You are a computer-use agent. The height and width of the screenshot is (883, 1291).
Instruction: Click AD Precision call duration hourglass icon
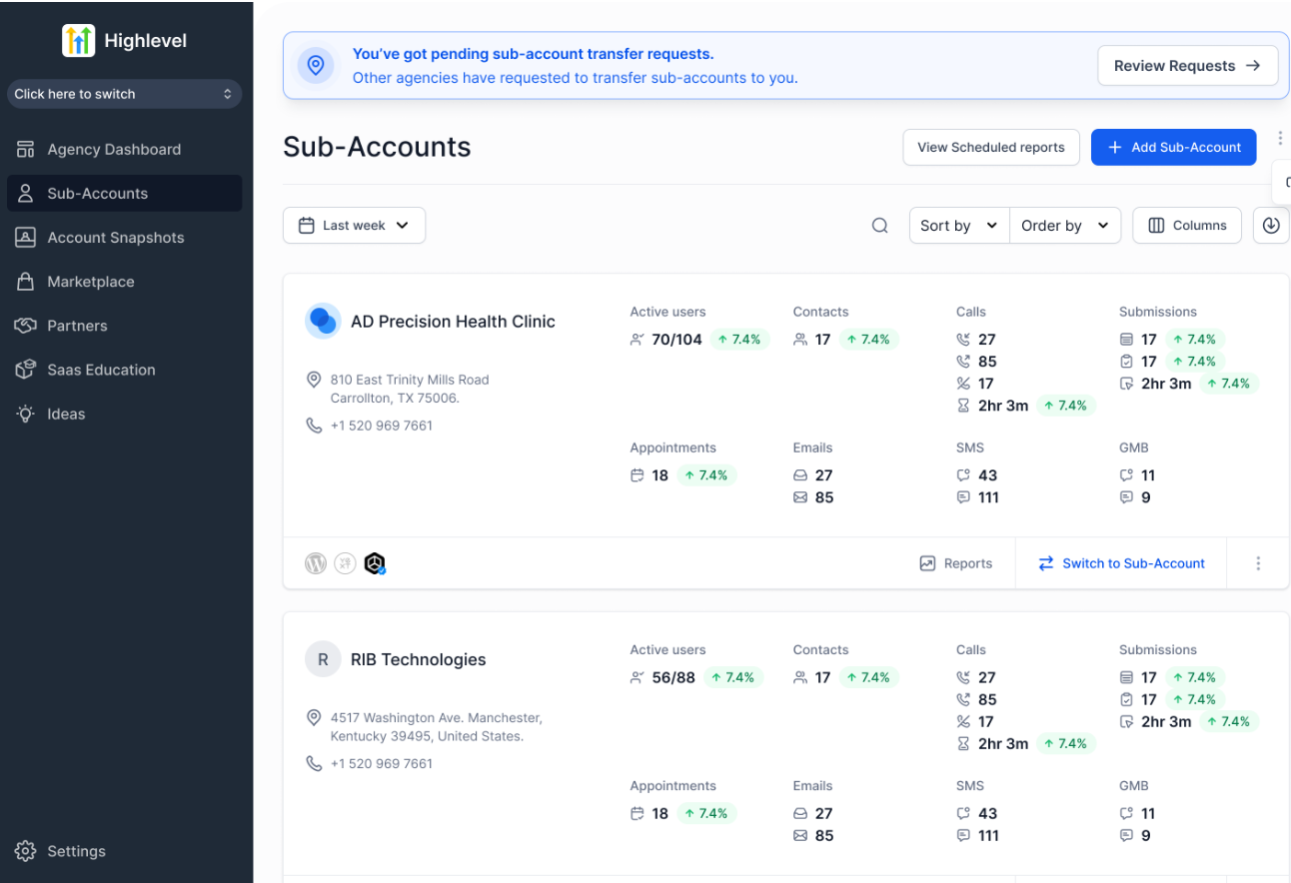[963, 406]
